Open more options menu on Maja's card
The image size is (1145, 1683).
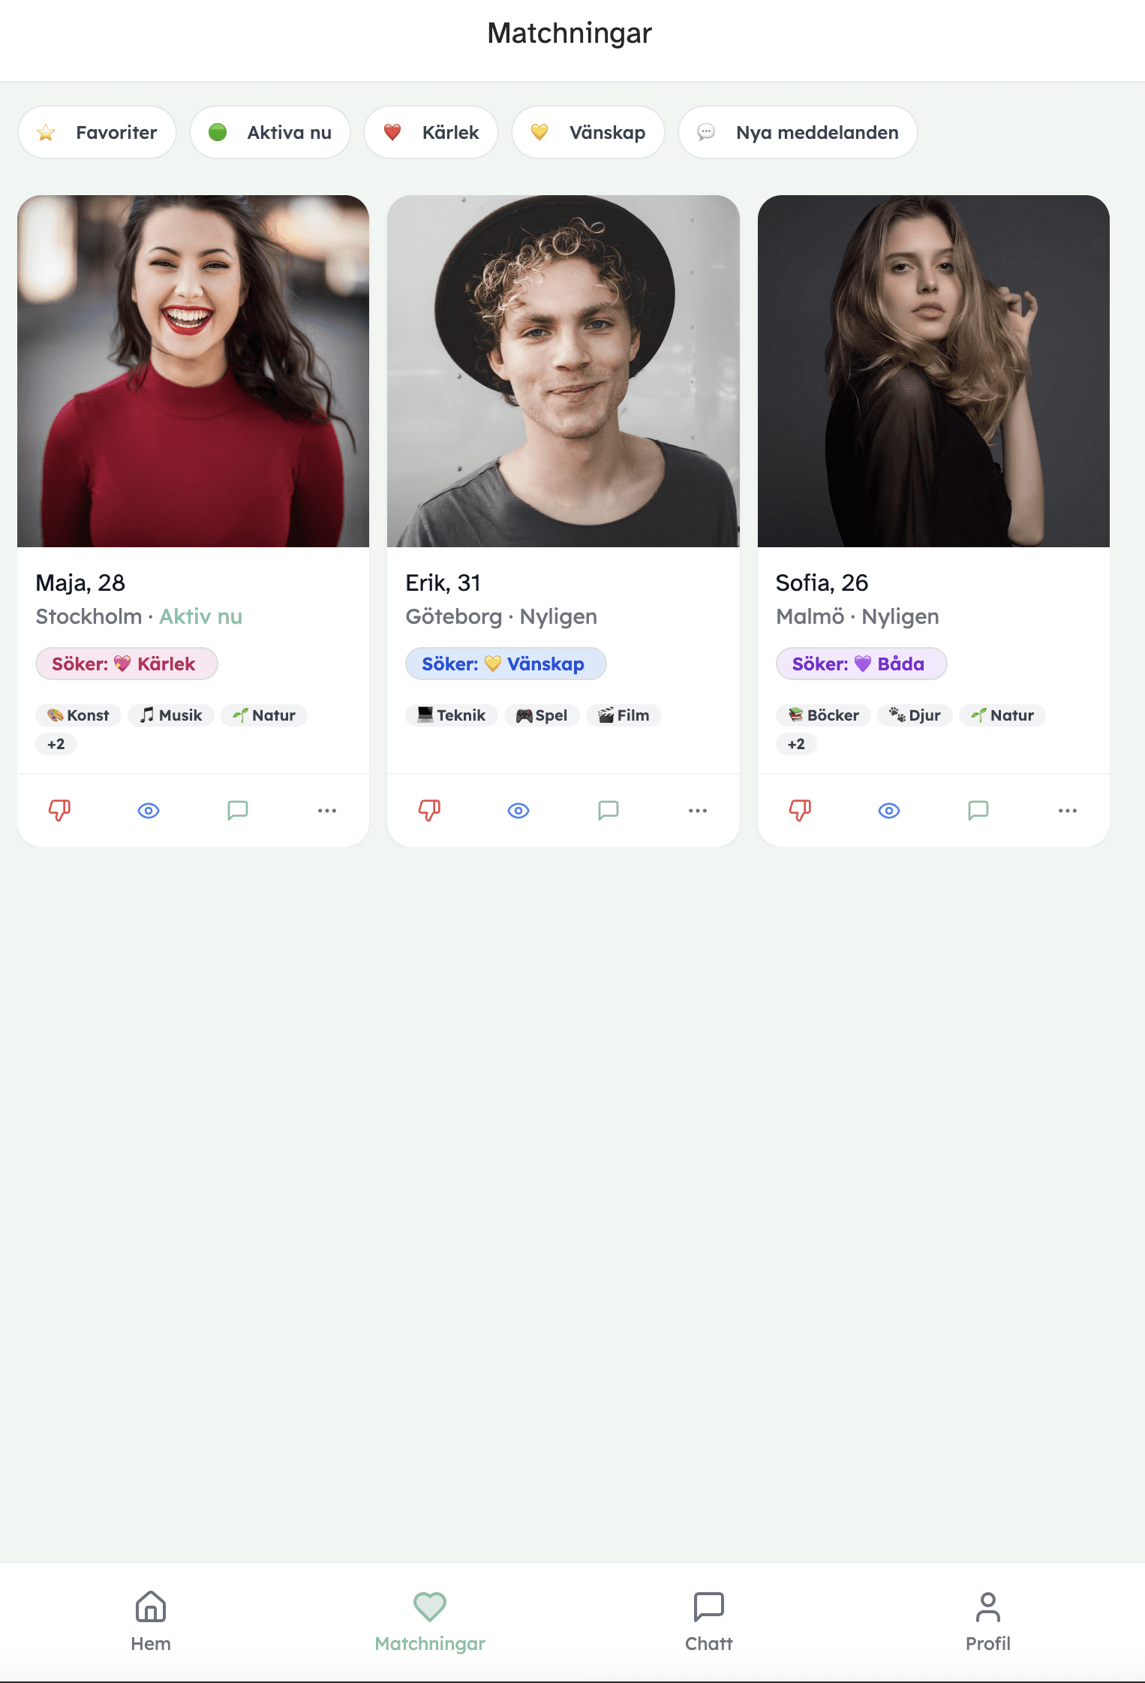[327, 810]
